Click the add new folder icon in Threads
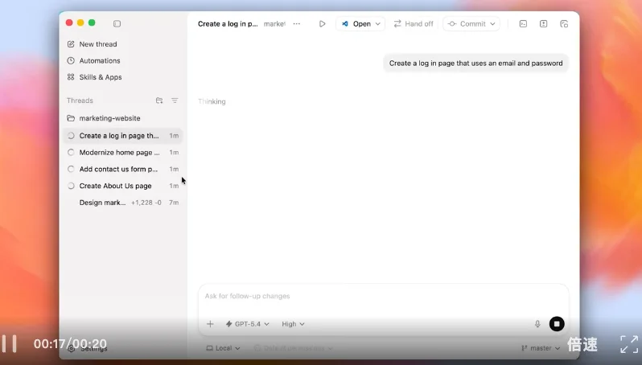The width and height of the screenshot is (642, 365). click(x=159, y=100)
